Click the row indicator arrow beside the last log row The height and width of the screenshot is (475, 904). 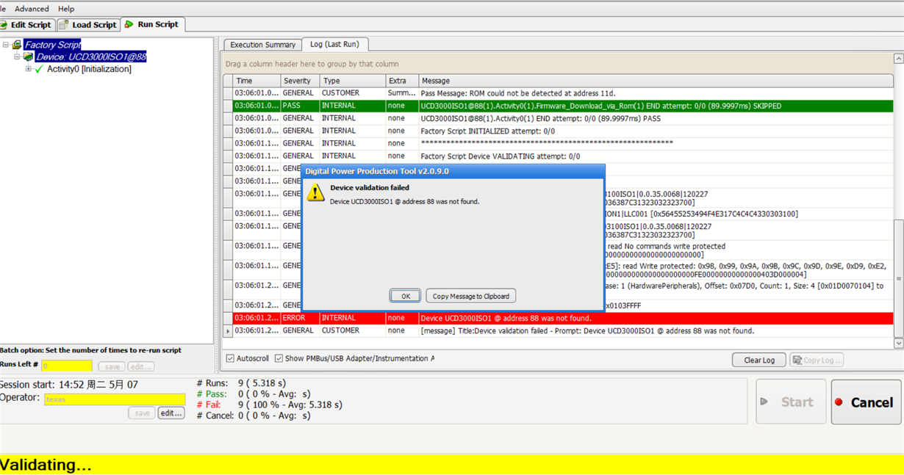coord(228,331)
